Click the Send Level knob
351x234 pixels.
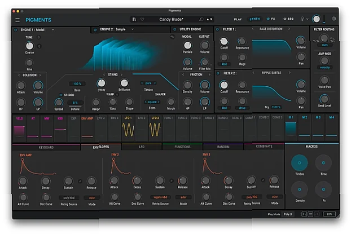[x=324, y=99]
